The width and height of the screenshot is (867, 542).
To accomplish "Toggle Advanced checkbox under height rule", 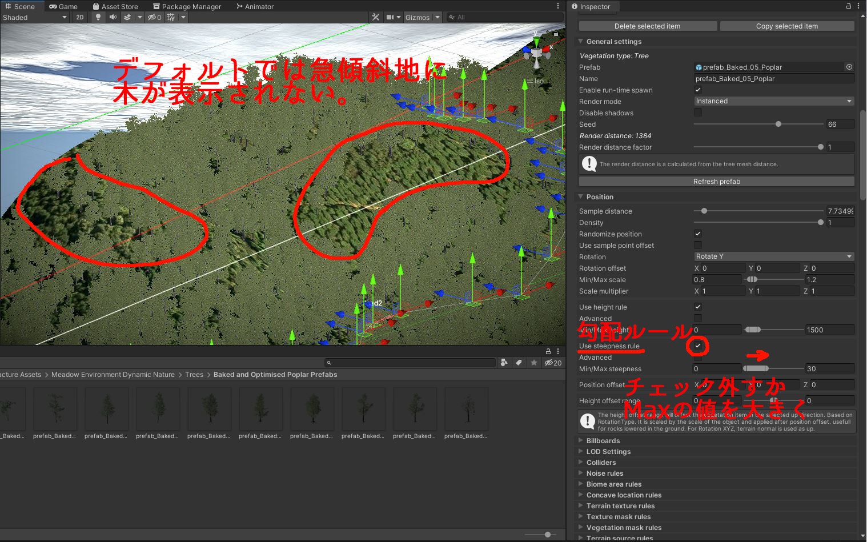I will pyautogui.click(x=697, y=318).
